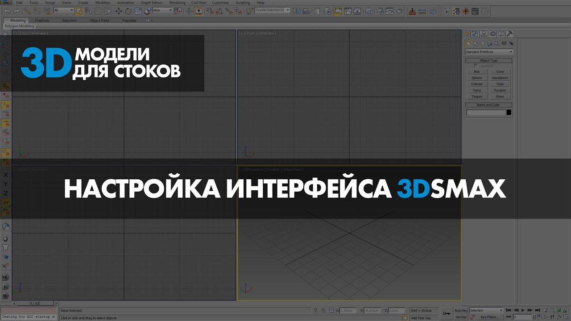The image size is (571, 321).
Task: Open the Standard Primitives dropdown
Action: 488,52
